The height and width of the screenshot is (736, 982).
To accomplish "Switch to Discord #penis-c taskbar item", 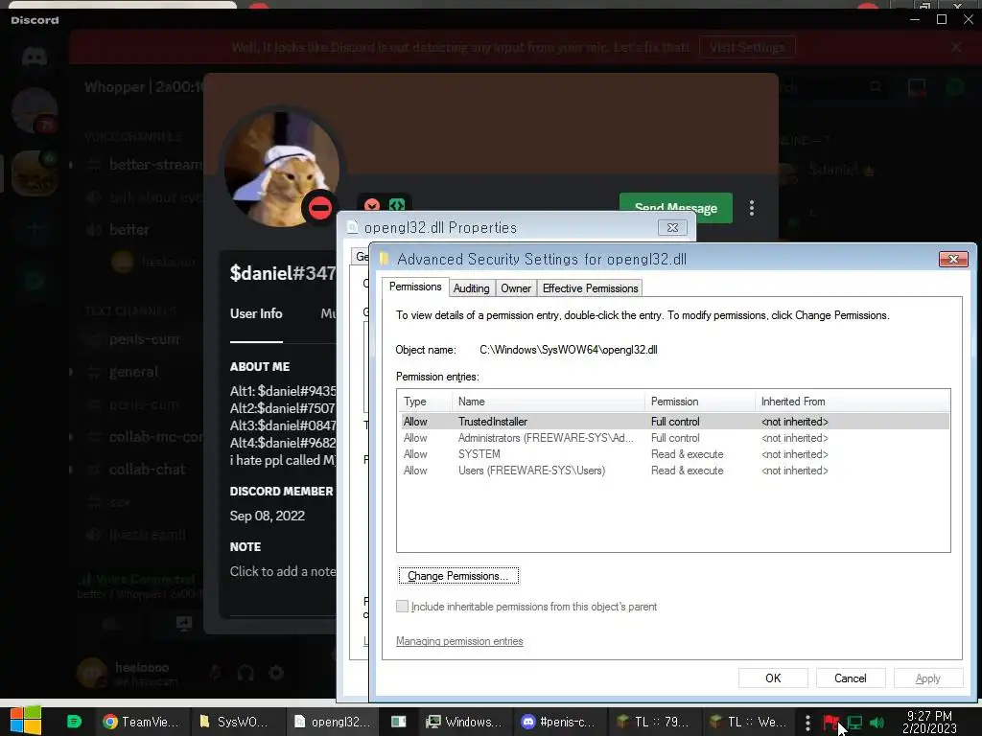I will click(558, 723).
